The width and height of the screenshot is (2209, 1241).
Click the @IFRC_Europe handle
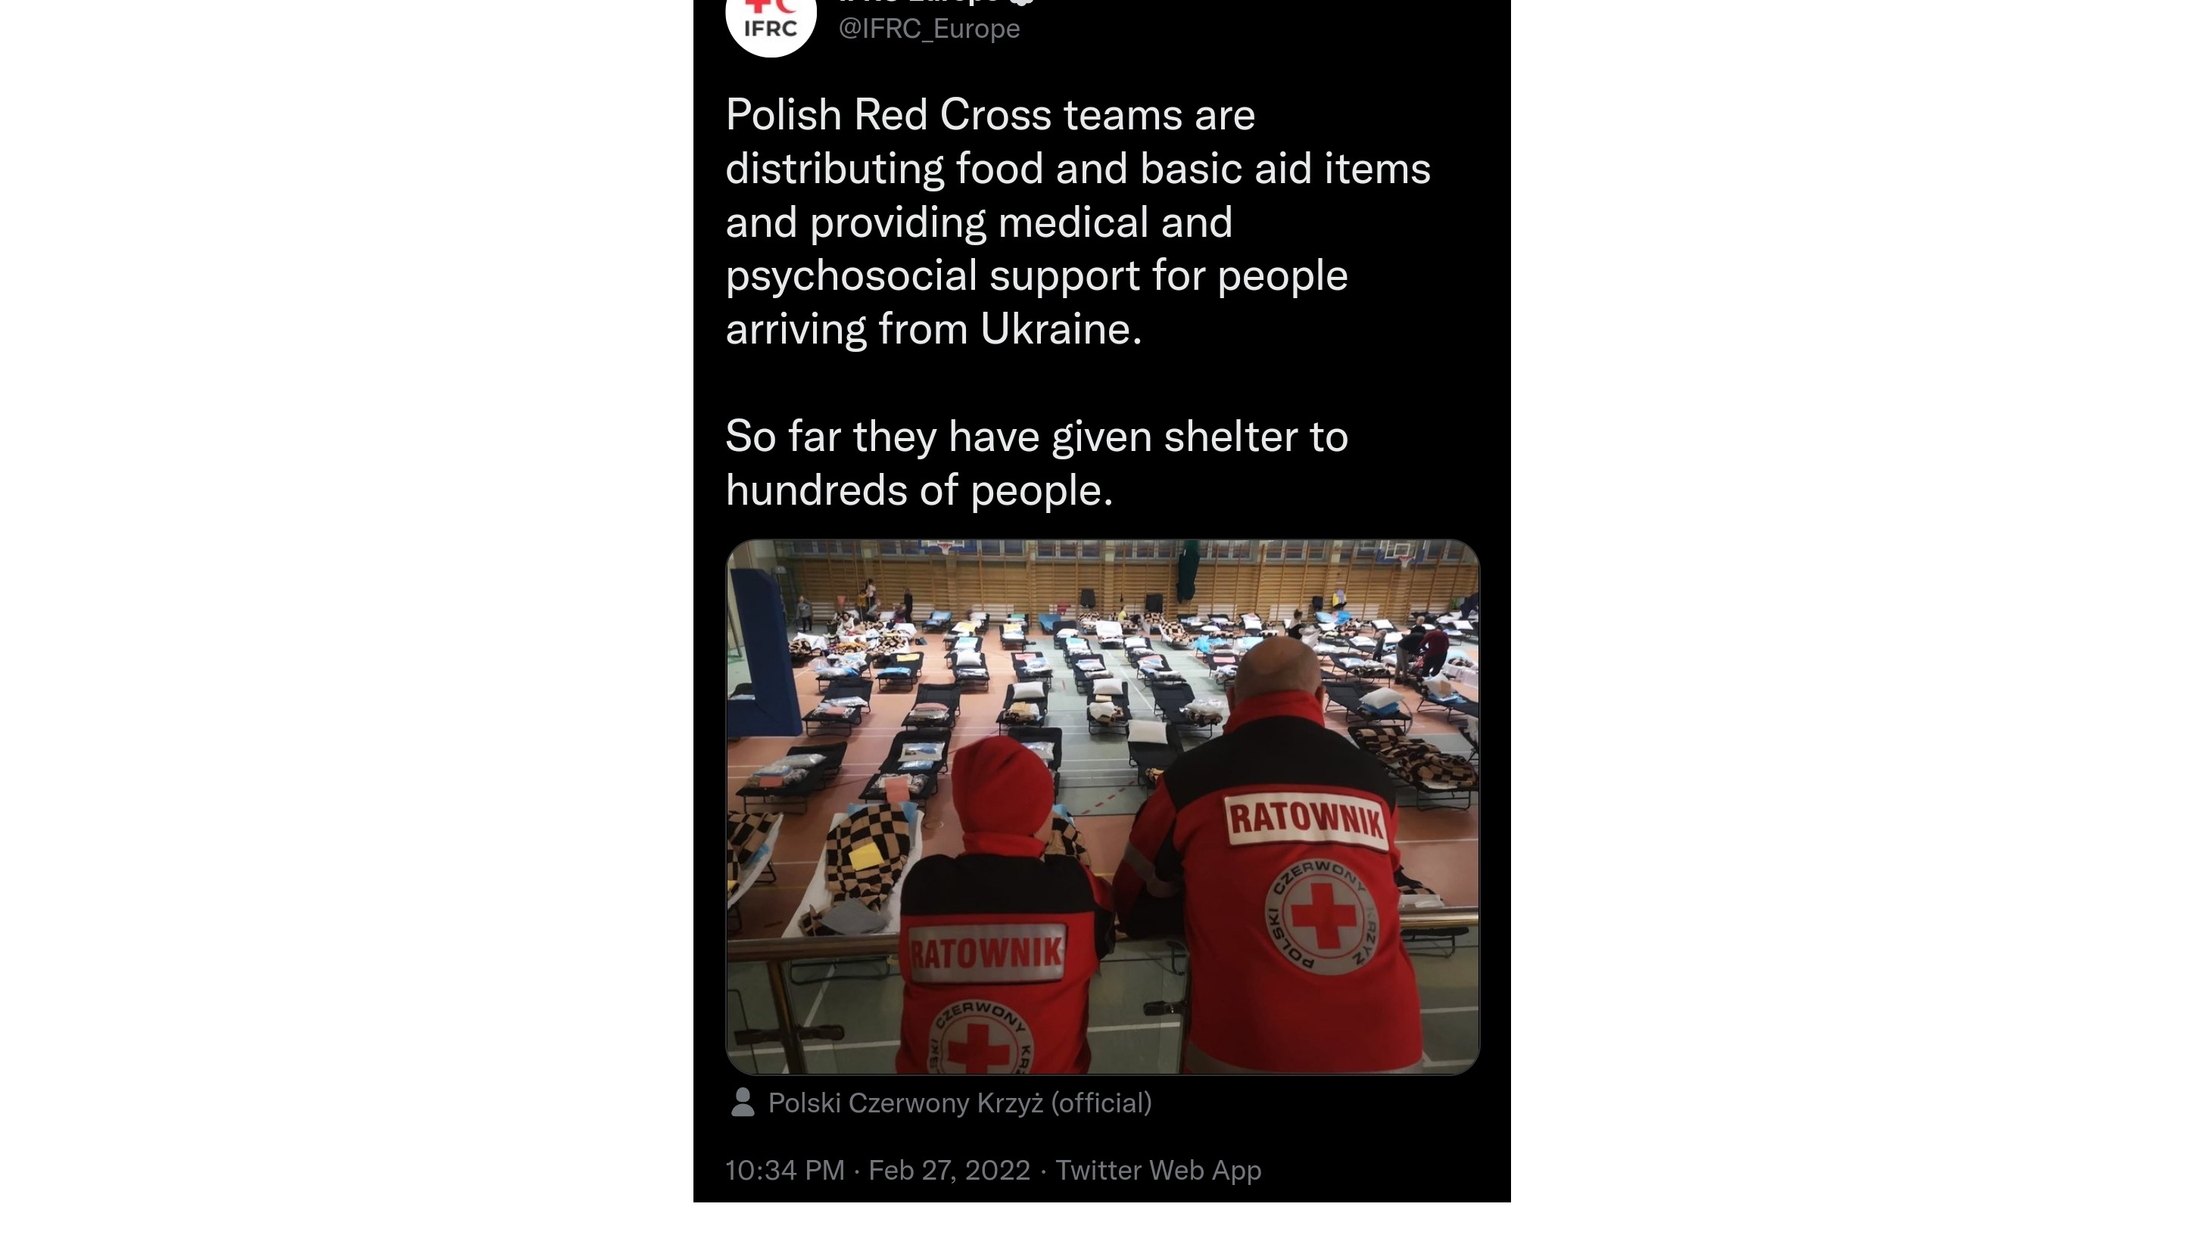(x=929, y=28)
